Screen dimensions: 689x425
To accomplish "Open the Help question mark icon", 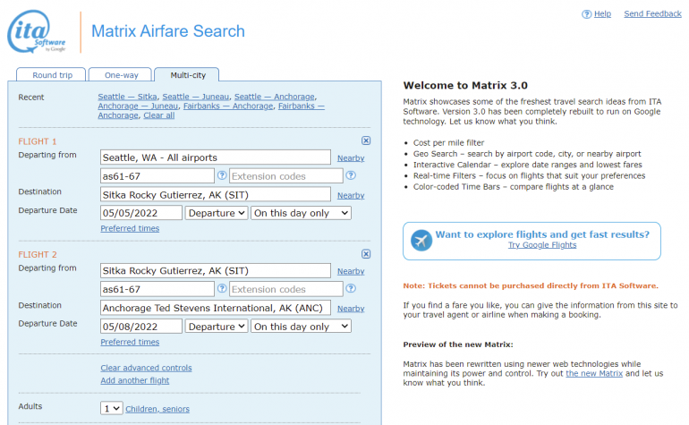I will coord(586,14).
